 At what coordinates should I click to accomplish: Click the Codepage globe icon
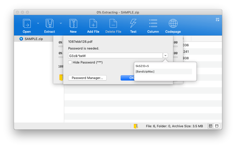pyautogui.click(x=173, y=23)
